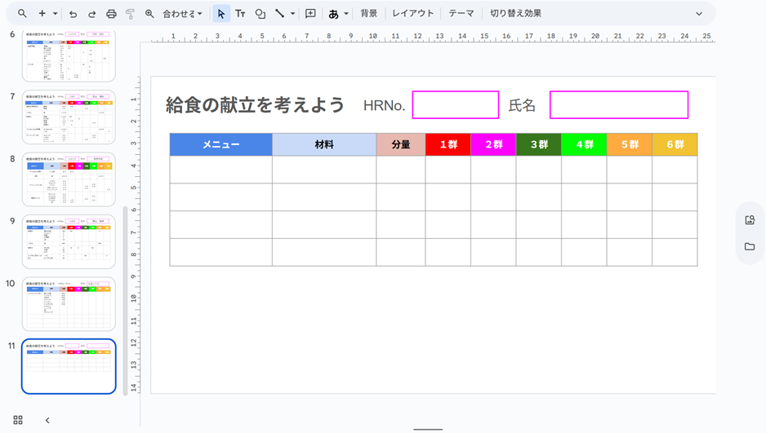Open the grid view icon at bottom left
Viewport: 766px width, 433px height.
(18, 420)
